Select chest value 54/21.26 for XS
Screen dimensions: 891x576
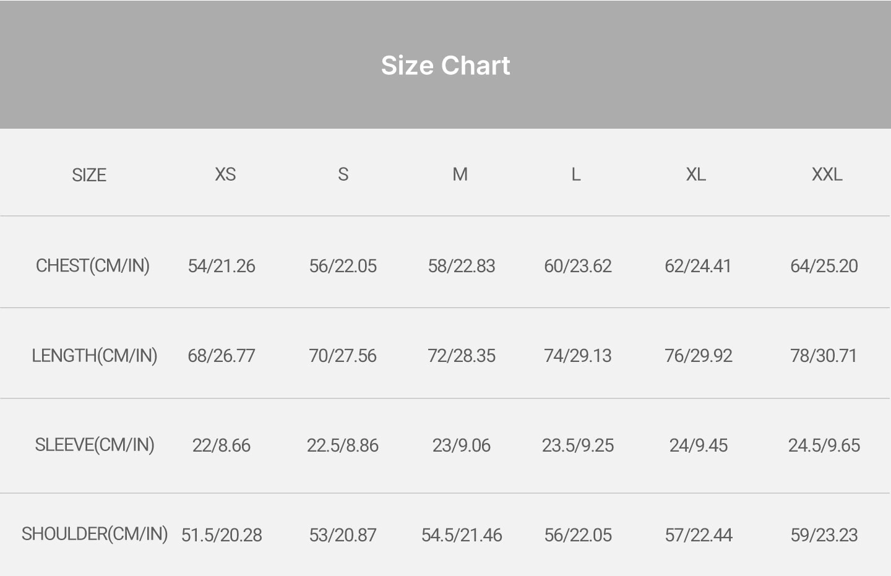[x=222, y=266]
